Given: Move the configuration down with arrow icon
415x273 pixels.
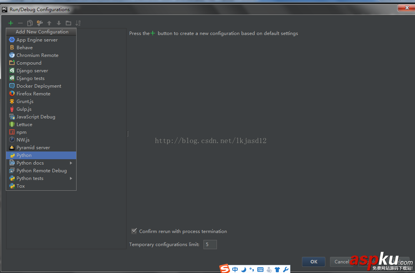Looking at the screenshot, I should tap(58, 23).
